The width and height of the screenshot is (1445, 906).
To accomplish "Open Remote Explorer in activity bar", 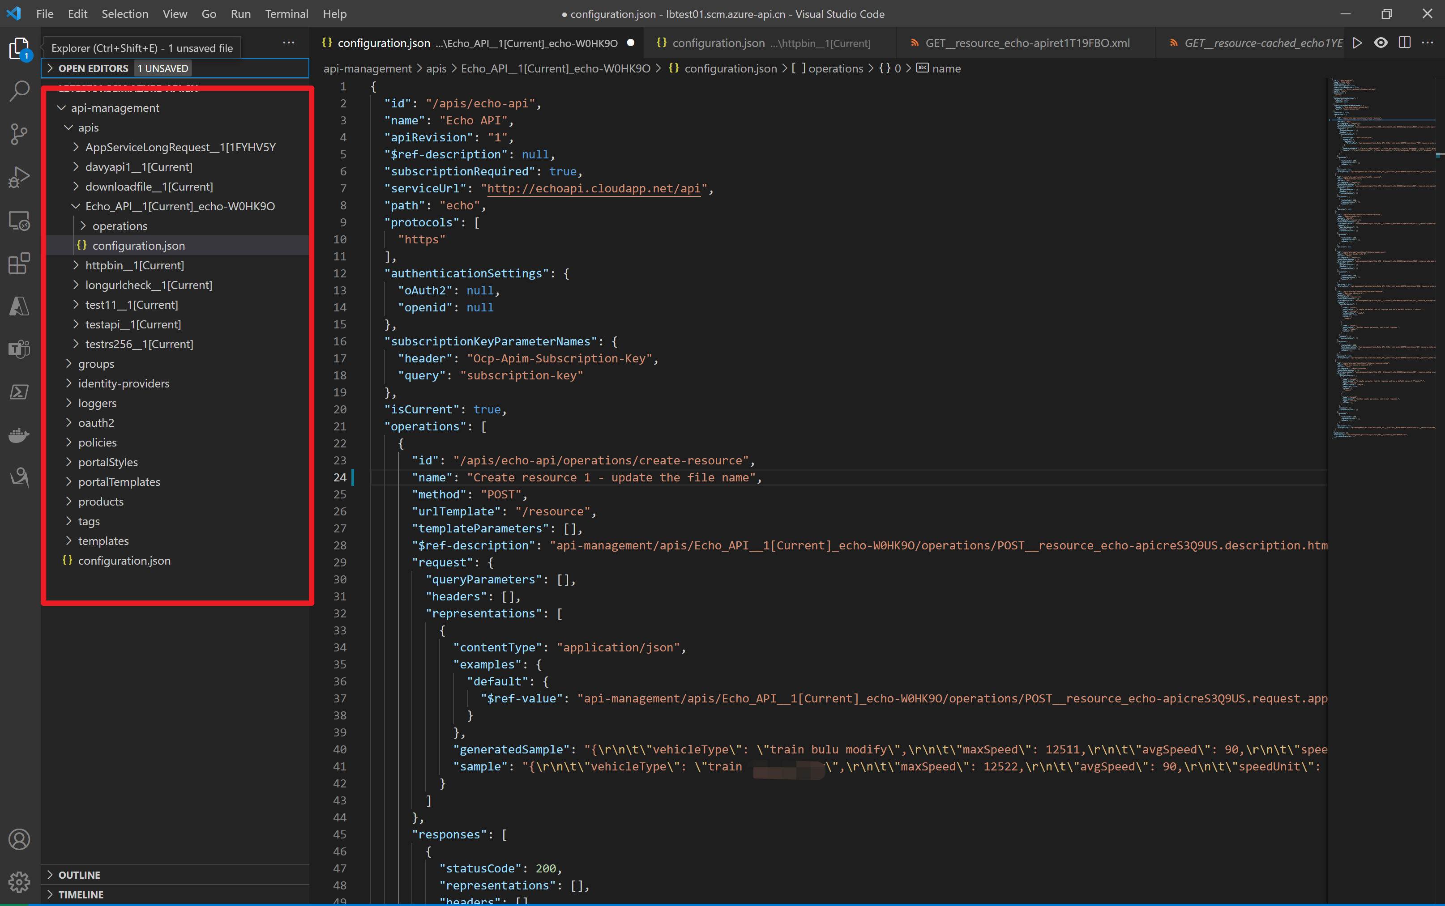I will (x=19, y=221).
